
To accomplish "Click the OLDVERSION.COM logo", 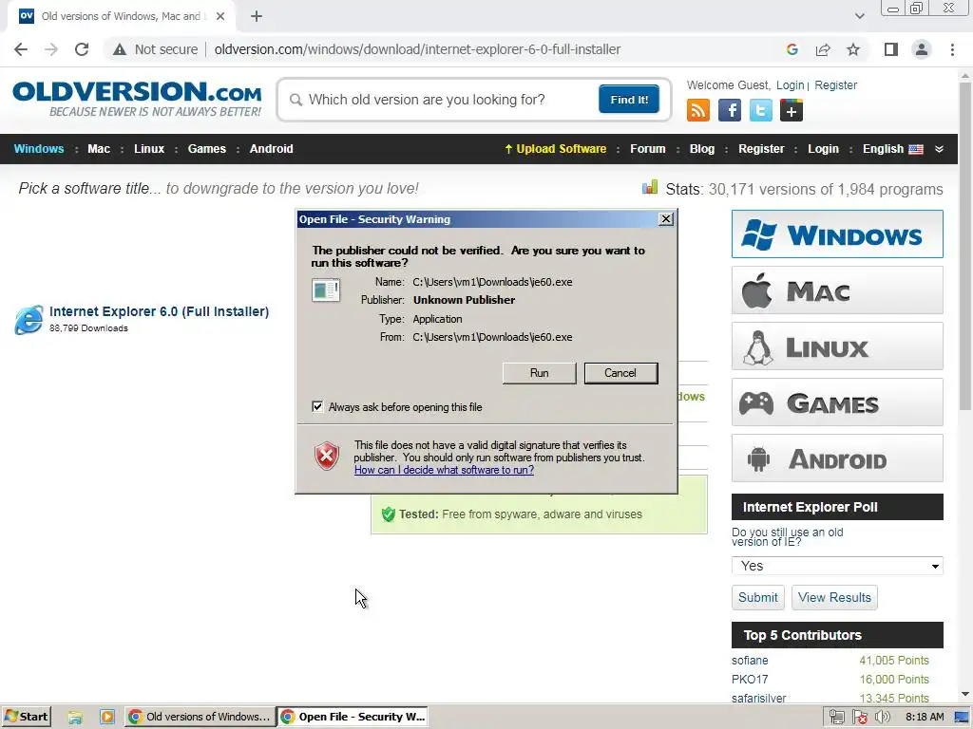I will 137,99.
